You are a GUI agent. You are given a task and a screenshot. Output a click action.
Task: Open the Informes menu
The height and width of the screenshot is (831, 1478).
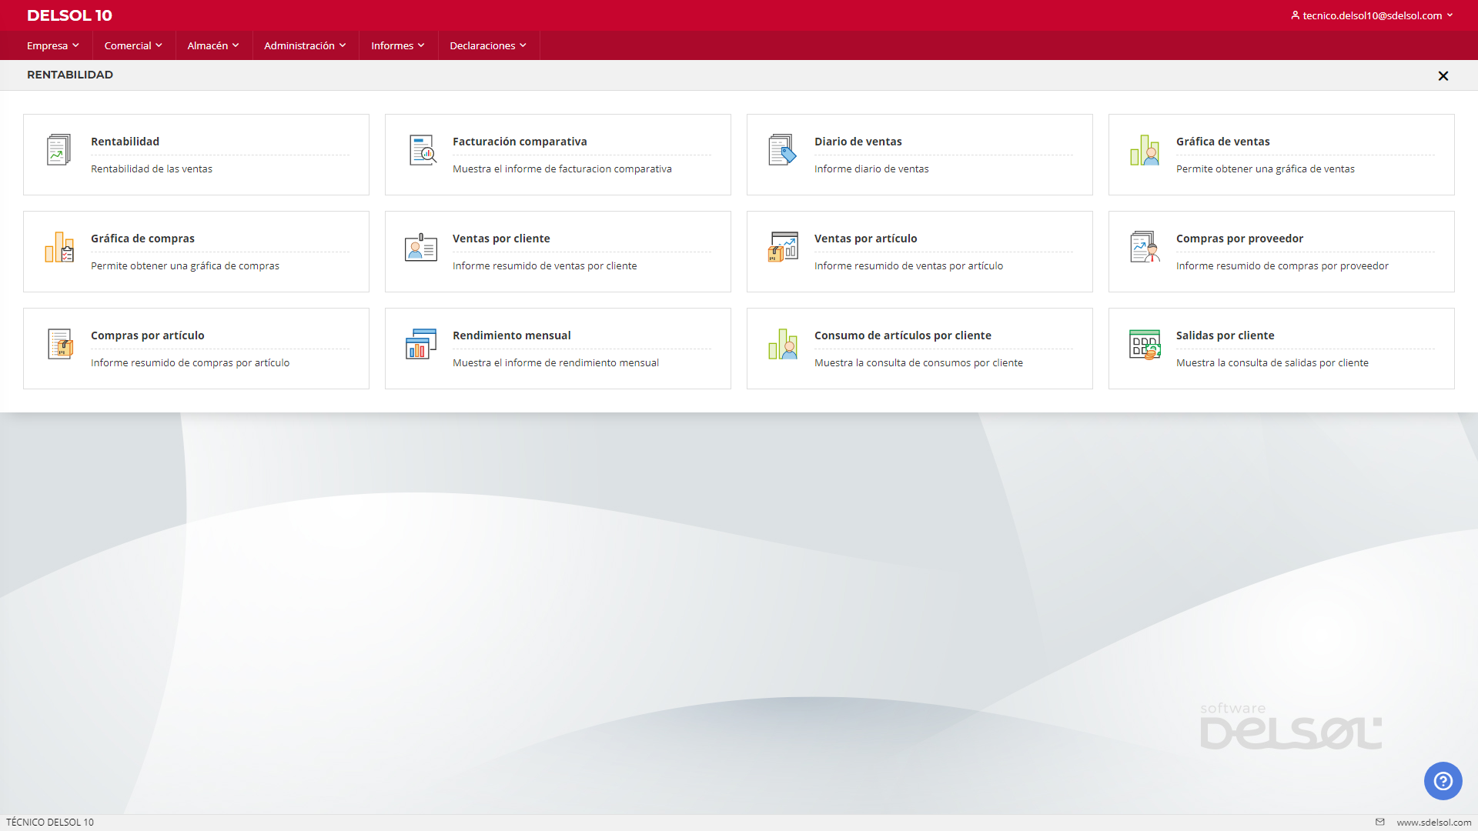pyautogui.click(x=397, y=45)
